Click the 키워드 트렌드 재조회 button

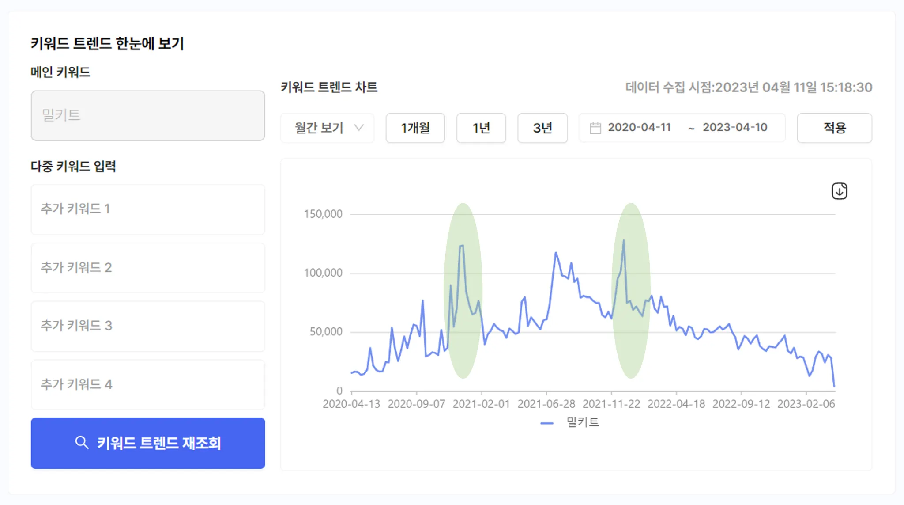pos(148,443)
